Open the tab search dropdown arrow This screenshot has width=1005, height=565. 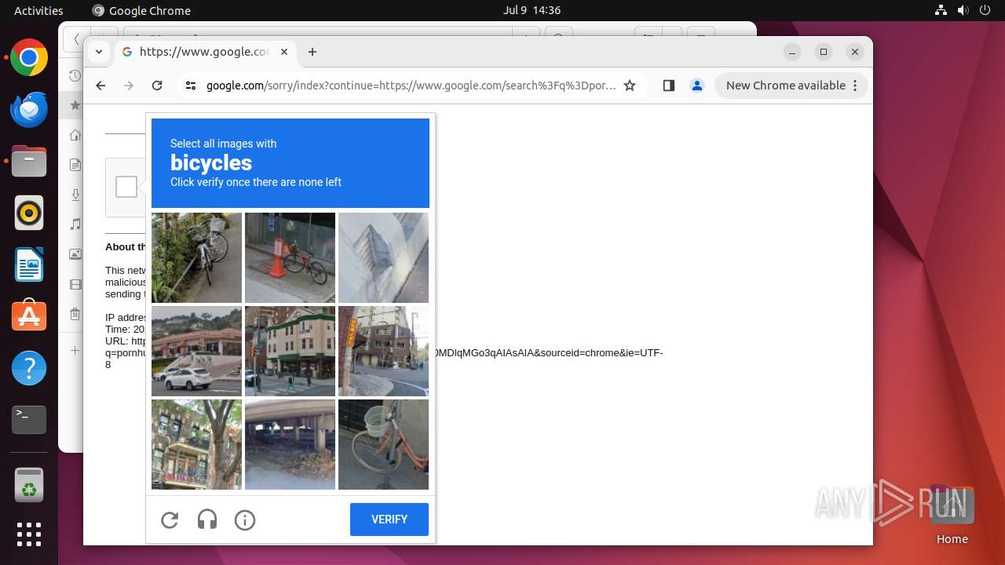coord(98,52)
